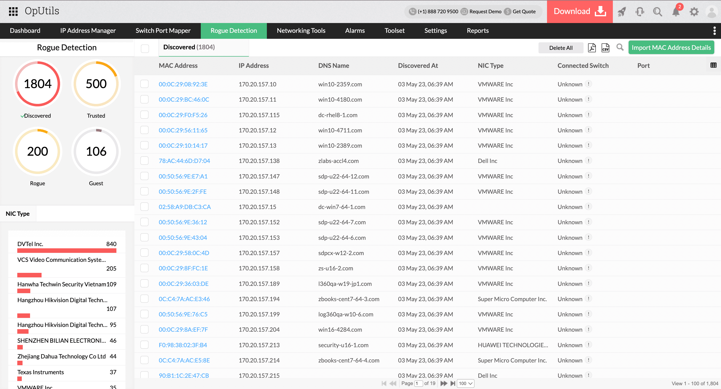721x389 pixels.
Task: Open the navigation overflow three-dot menu
Action: click(714, 31)
